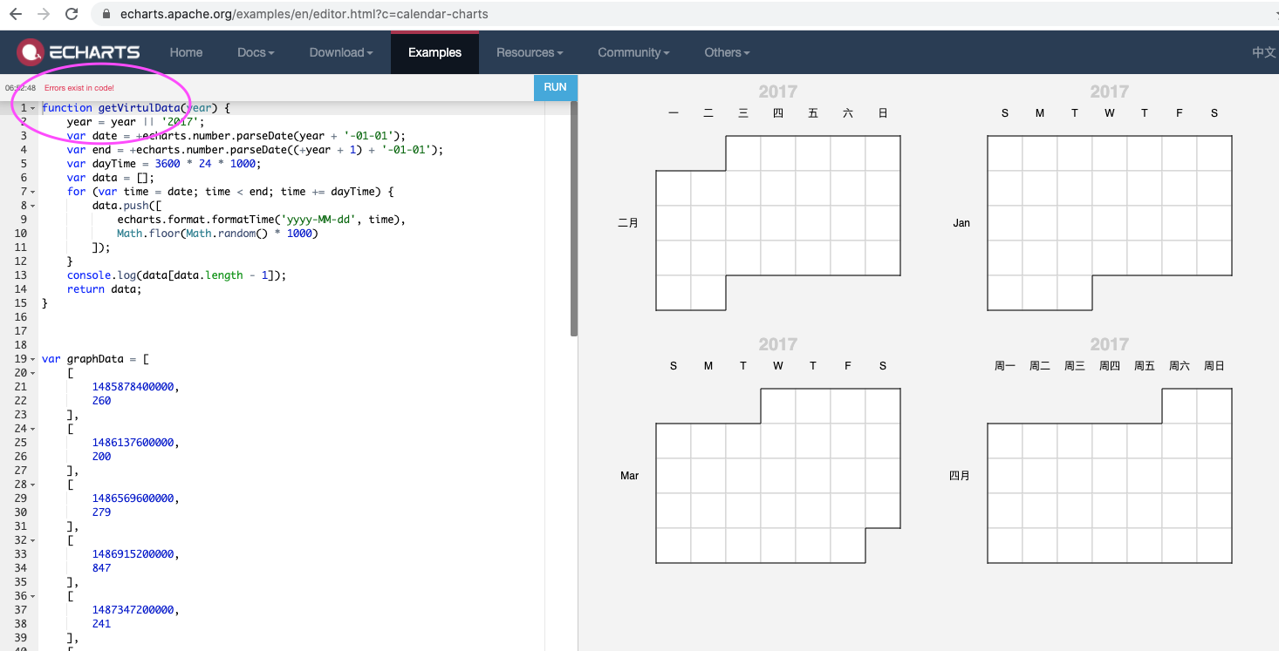Go to the Home menu item
Viewport: 1279px width, 651px height.
pos(186,52)
